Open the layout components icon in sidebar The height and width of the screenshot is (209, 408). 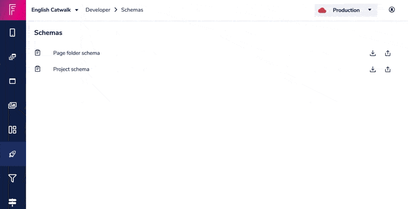pos(12,130)
